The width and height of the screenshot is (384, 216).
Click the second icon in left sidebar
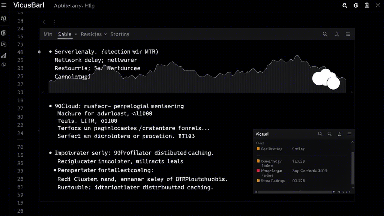4,33
